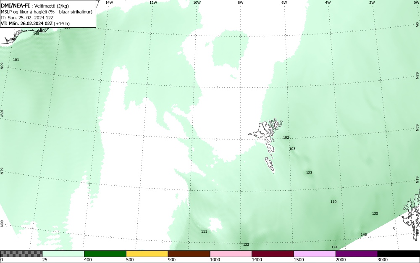The width and height of the screenshot is (420, 263).
Task: Click the "3000" legend threshold label
Action: 383,260
